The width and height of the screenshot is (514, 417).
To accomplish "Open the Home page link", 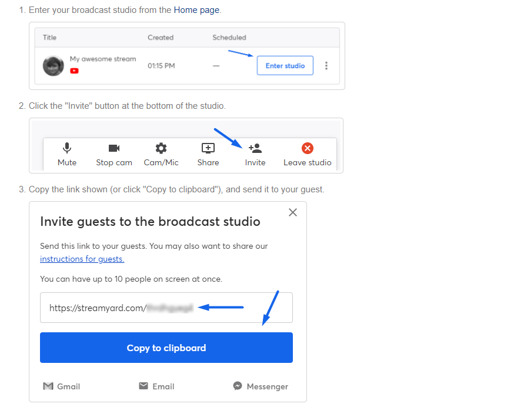I will (x=196, y=10).
